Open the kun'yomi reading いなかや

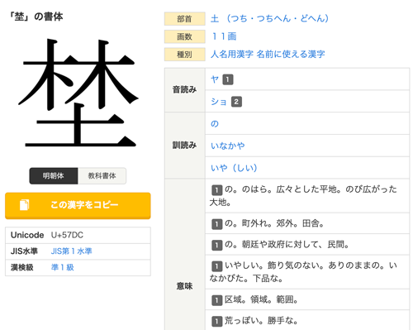pos(228,146)
